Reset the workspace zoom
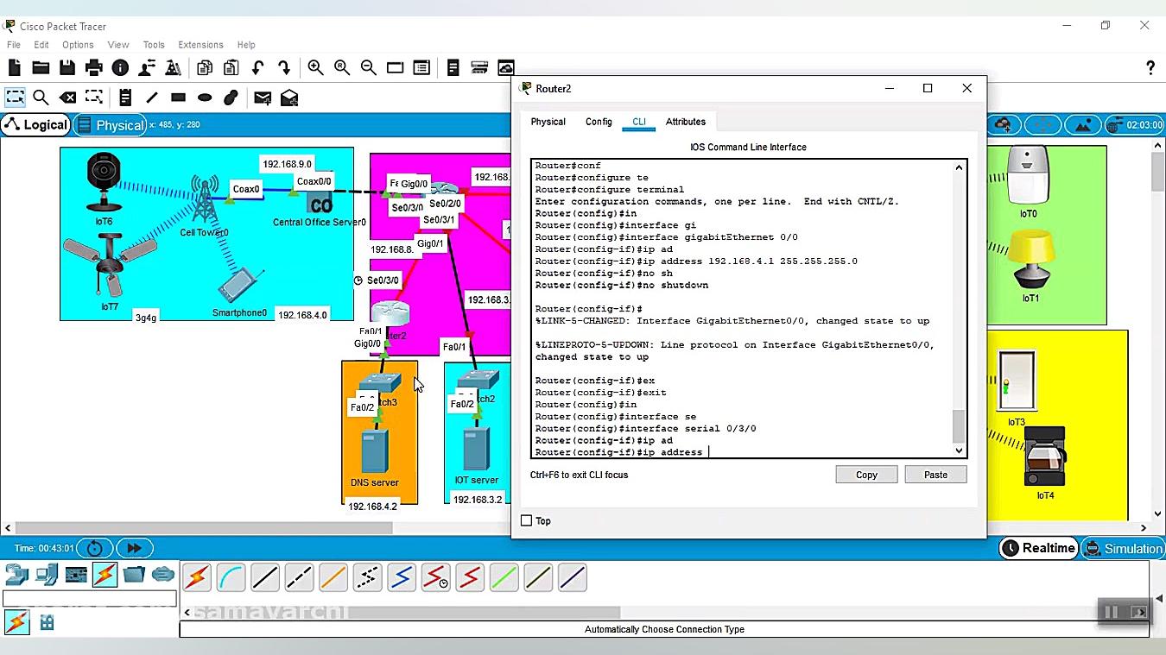 pos(342,67)
